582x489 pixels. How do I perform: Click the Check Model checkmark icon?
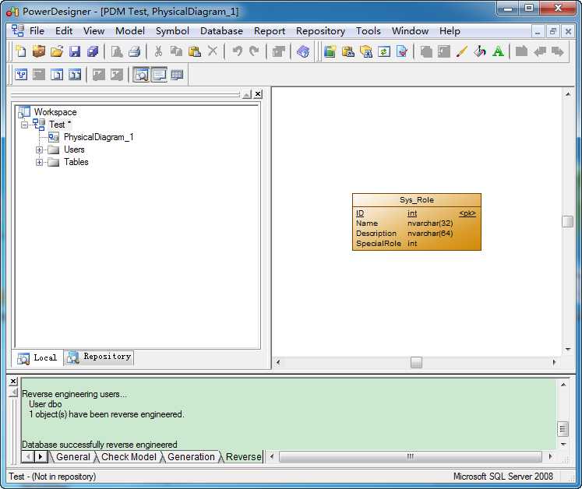[402, 51]
